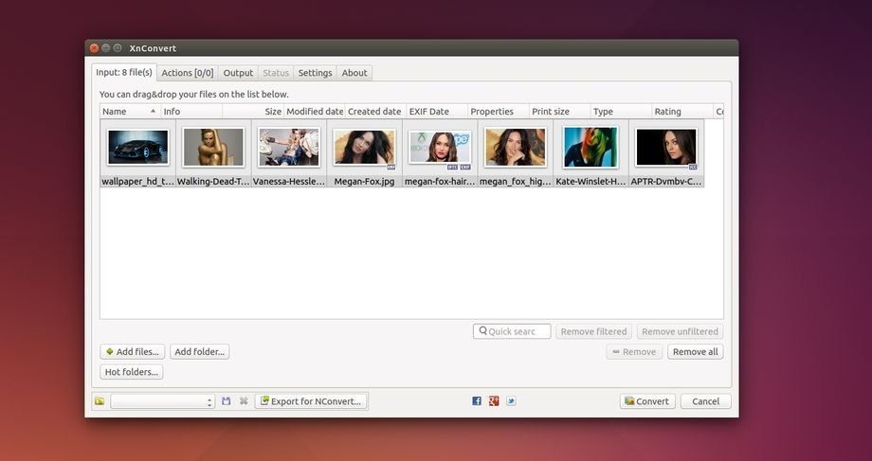
Task: Click the Type column header
Action: coord(621,112)
